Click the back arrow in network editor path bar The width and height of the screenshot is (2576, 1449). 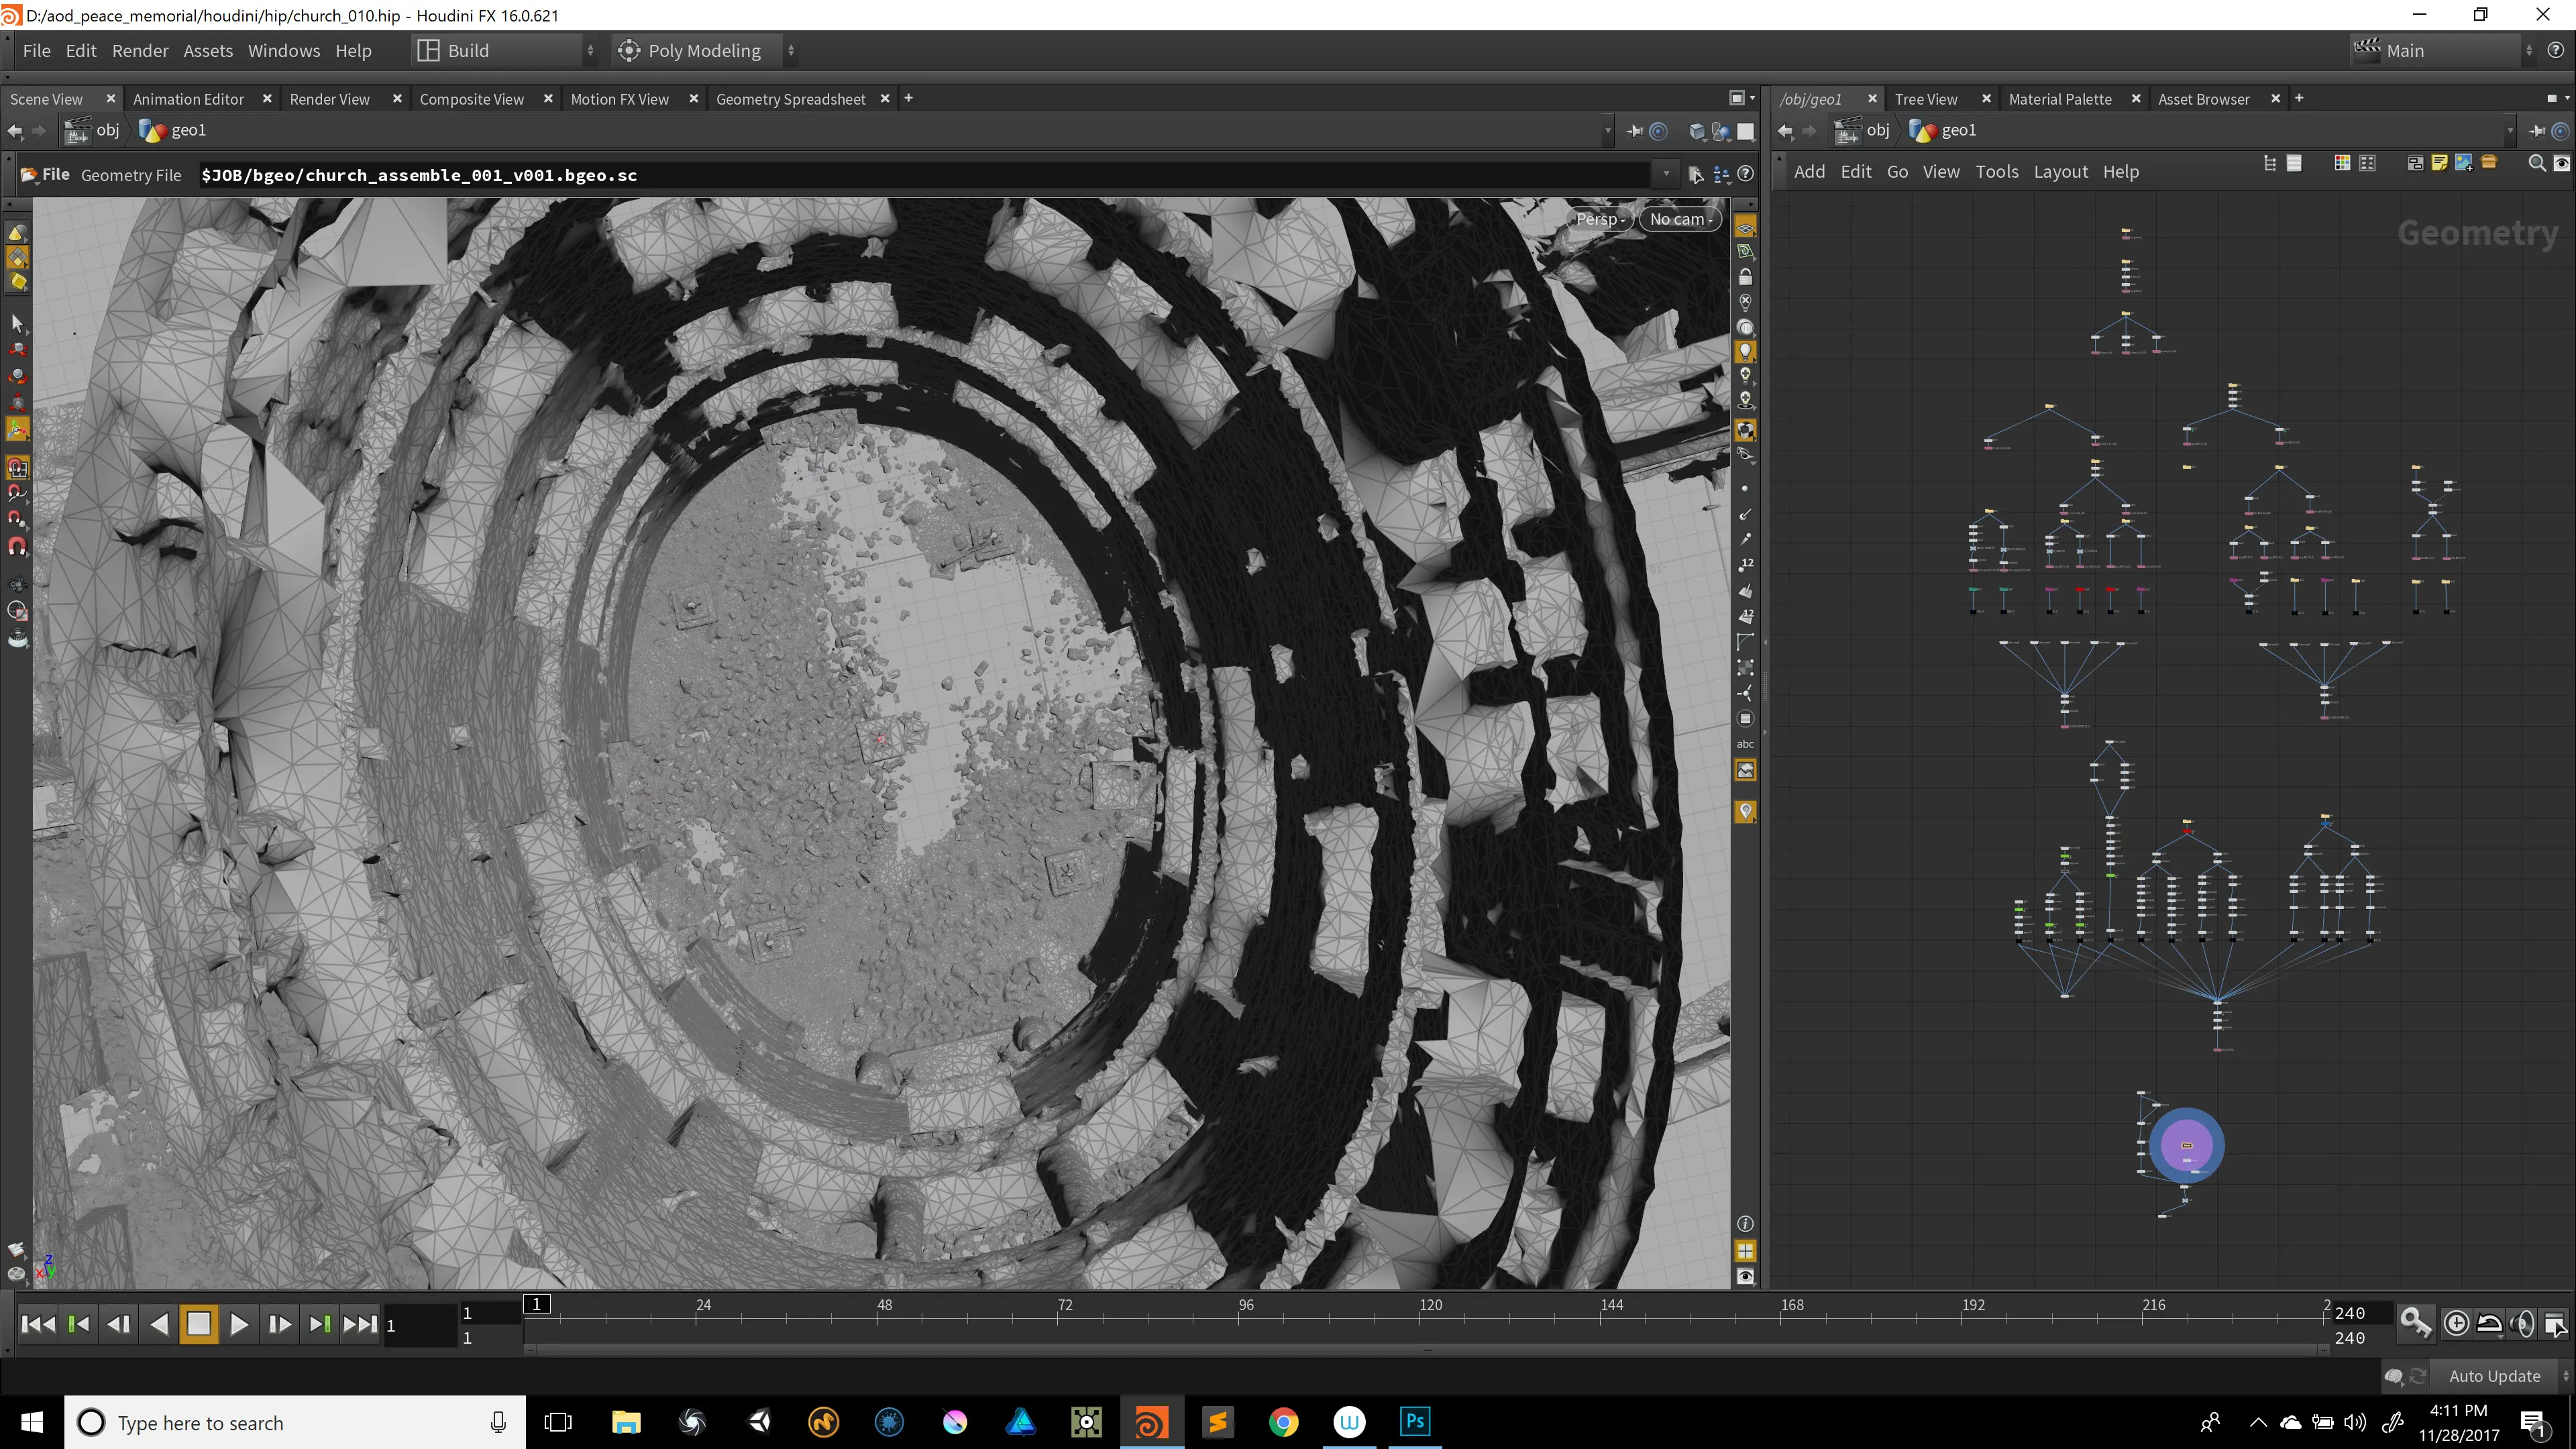click(x=1785, y=130)
